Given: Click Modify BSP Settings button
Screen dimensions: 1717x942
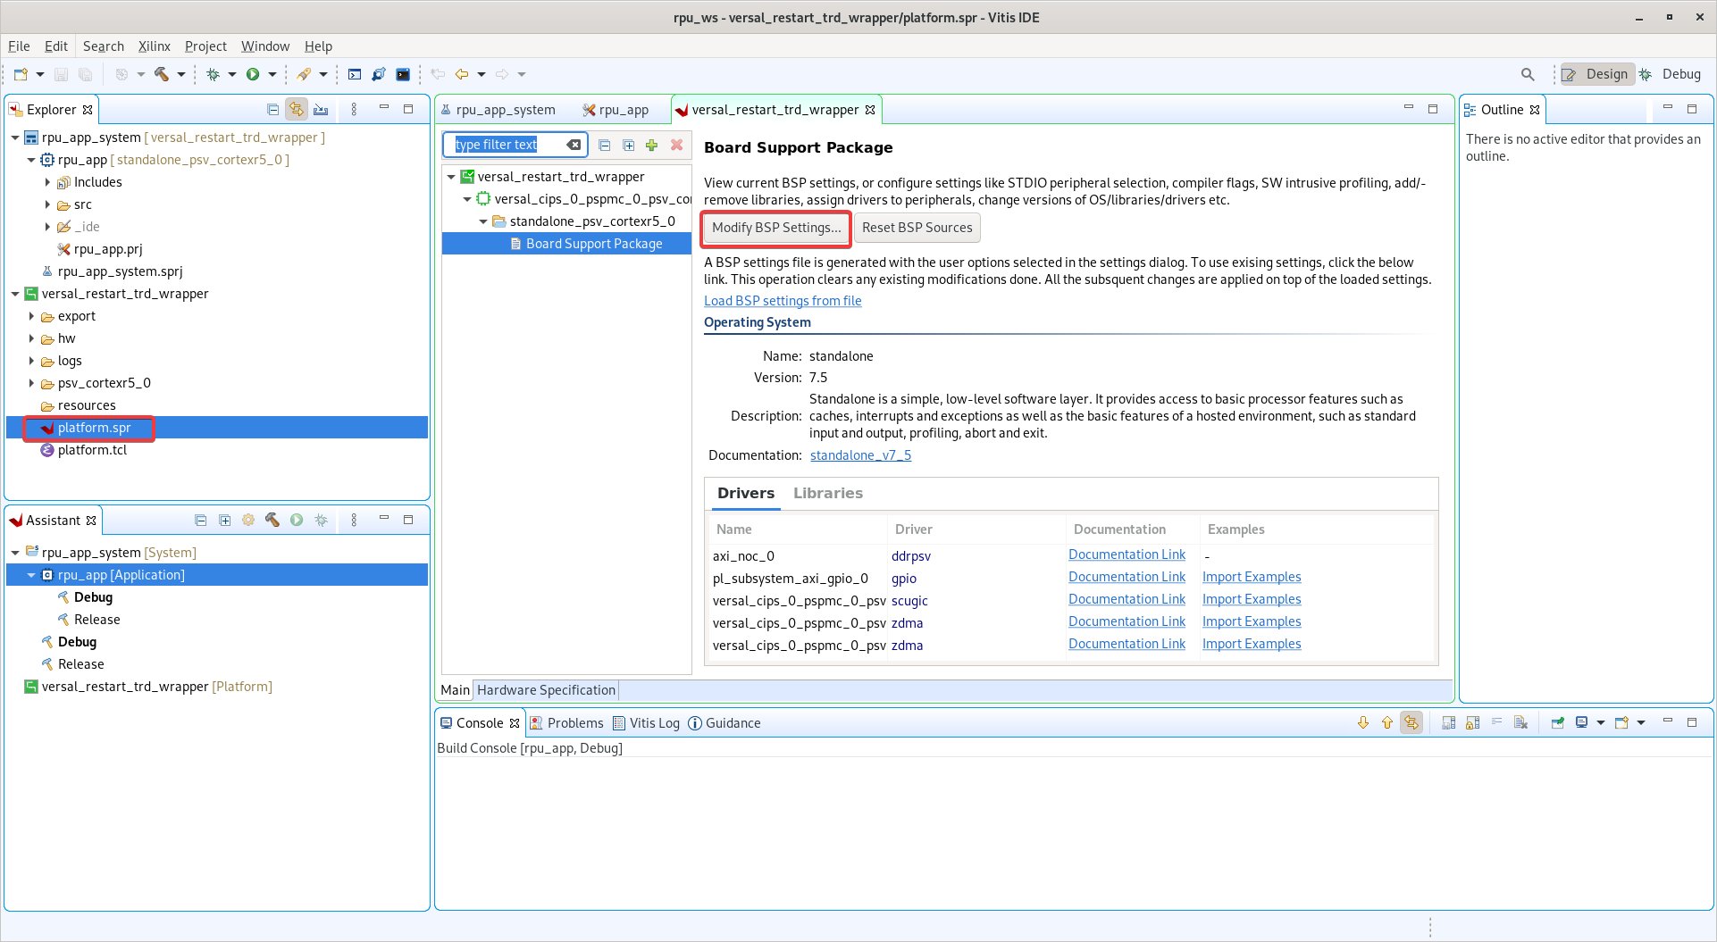Looking at the screenshot, I should (776, 228).
